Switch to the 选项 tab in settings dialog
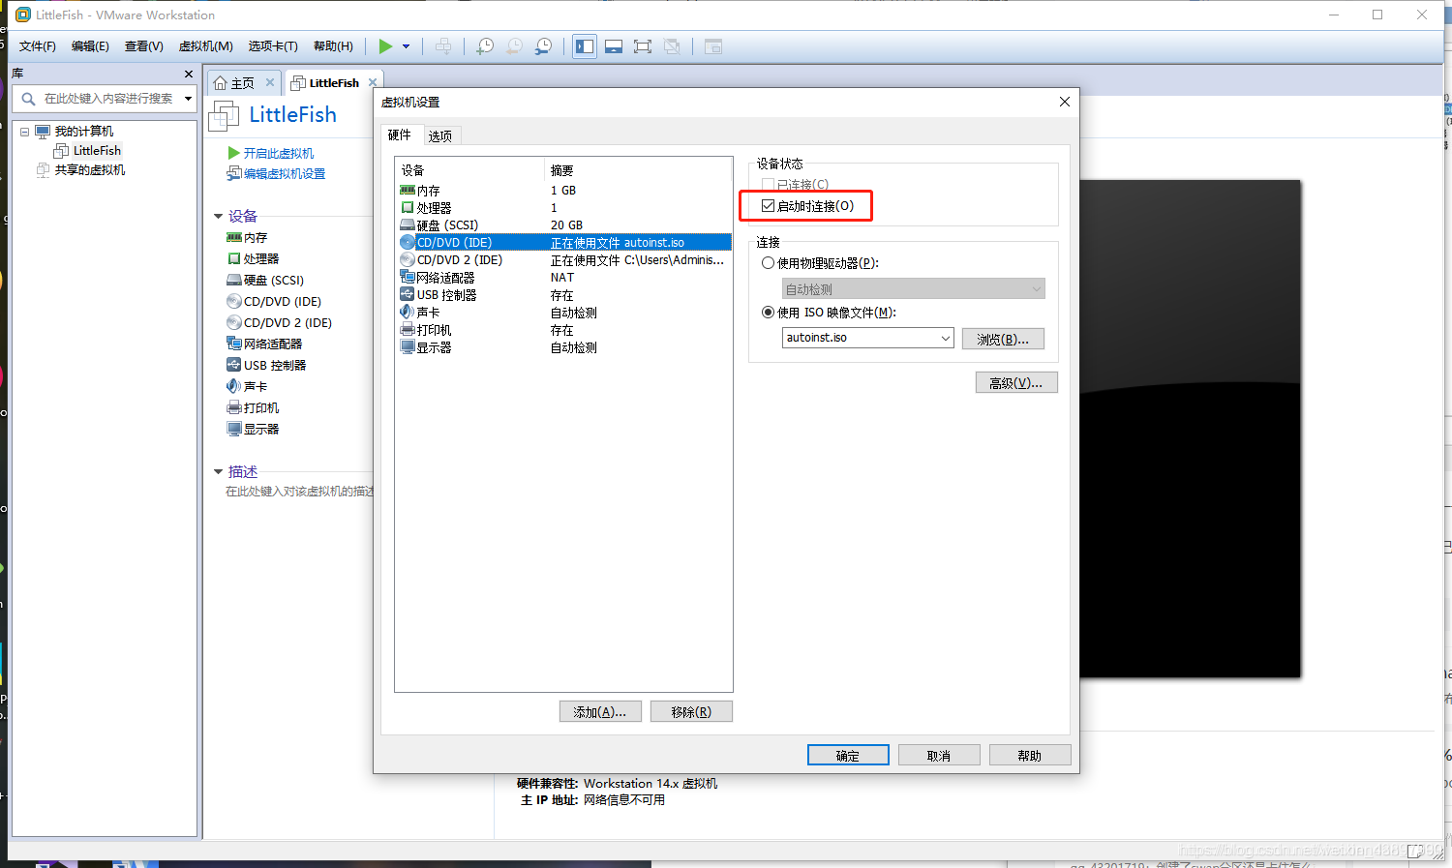 [x=440, y=136]
